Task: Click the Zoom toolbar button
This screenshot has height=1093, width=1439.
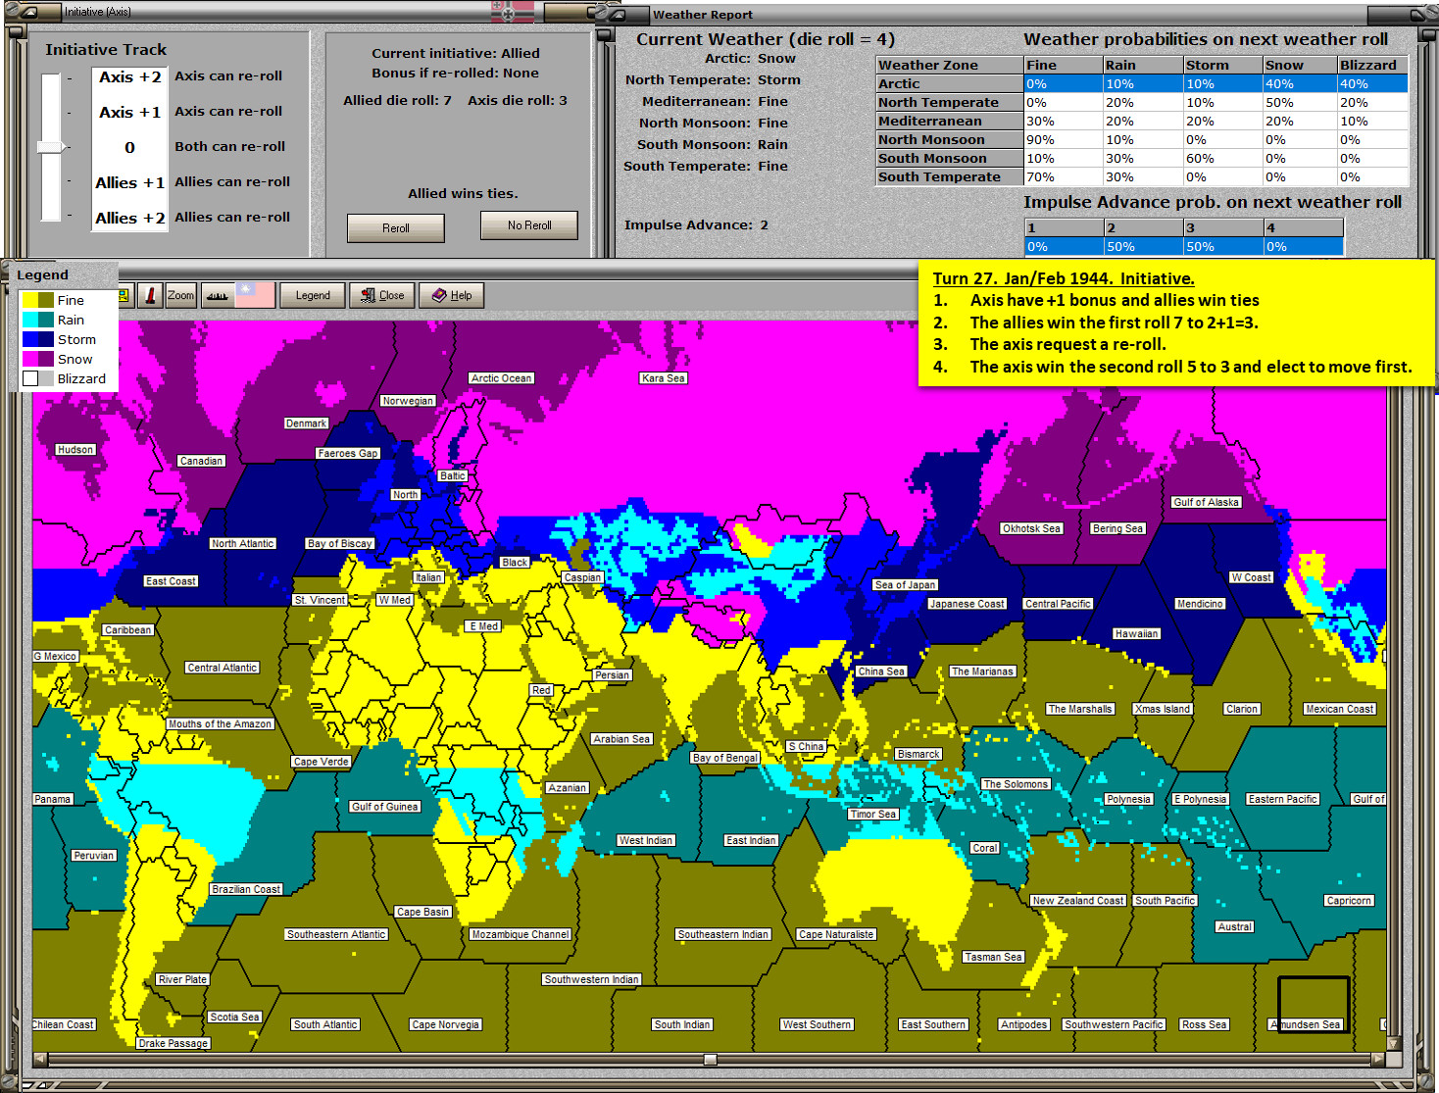Action: pyautogui.click(x=180, y=295)
